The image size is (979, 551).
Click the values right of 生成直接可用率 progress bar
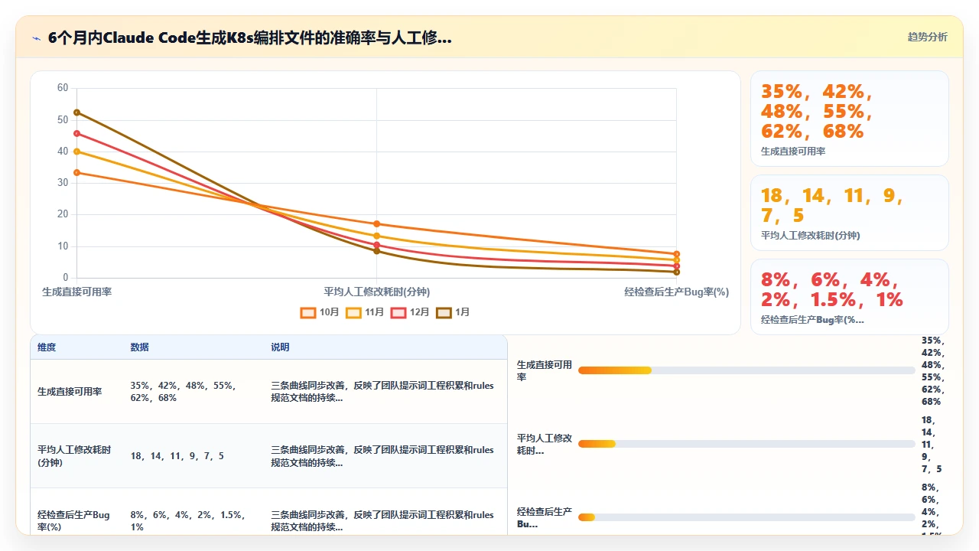(933, 371)
